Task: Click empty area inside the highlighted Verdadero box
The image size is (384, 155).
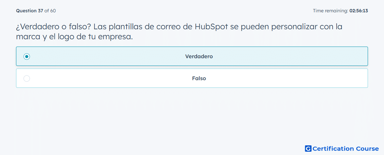Action: (x=281, y=57)
